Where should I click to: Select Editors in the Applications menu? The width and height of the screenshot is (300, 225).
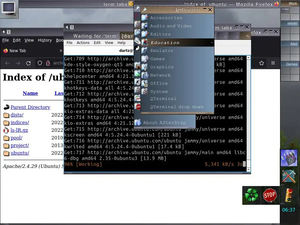pos(177,34)
